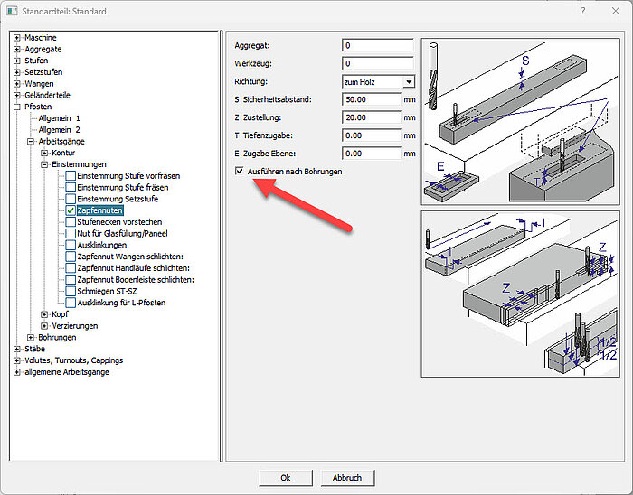Viewport: 633px width, 495px height.
Task: Collapse the Arbeitsgänge tree node
Action: (30, 142)
